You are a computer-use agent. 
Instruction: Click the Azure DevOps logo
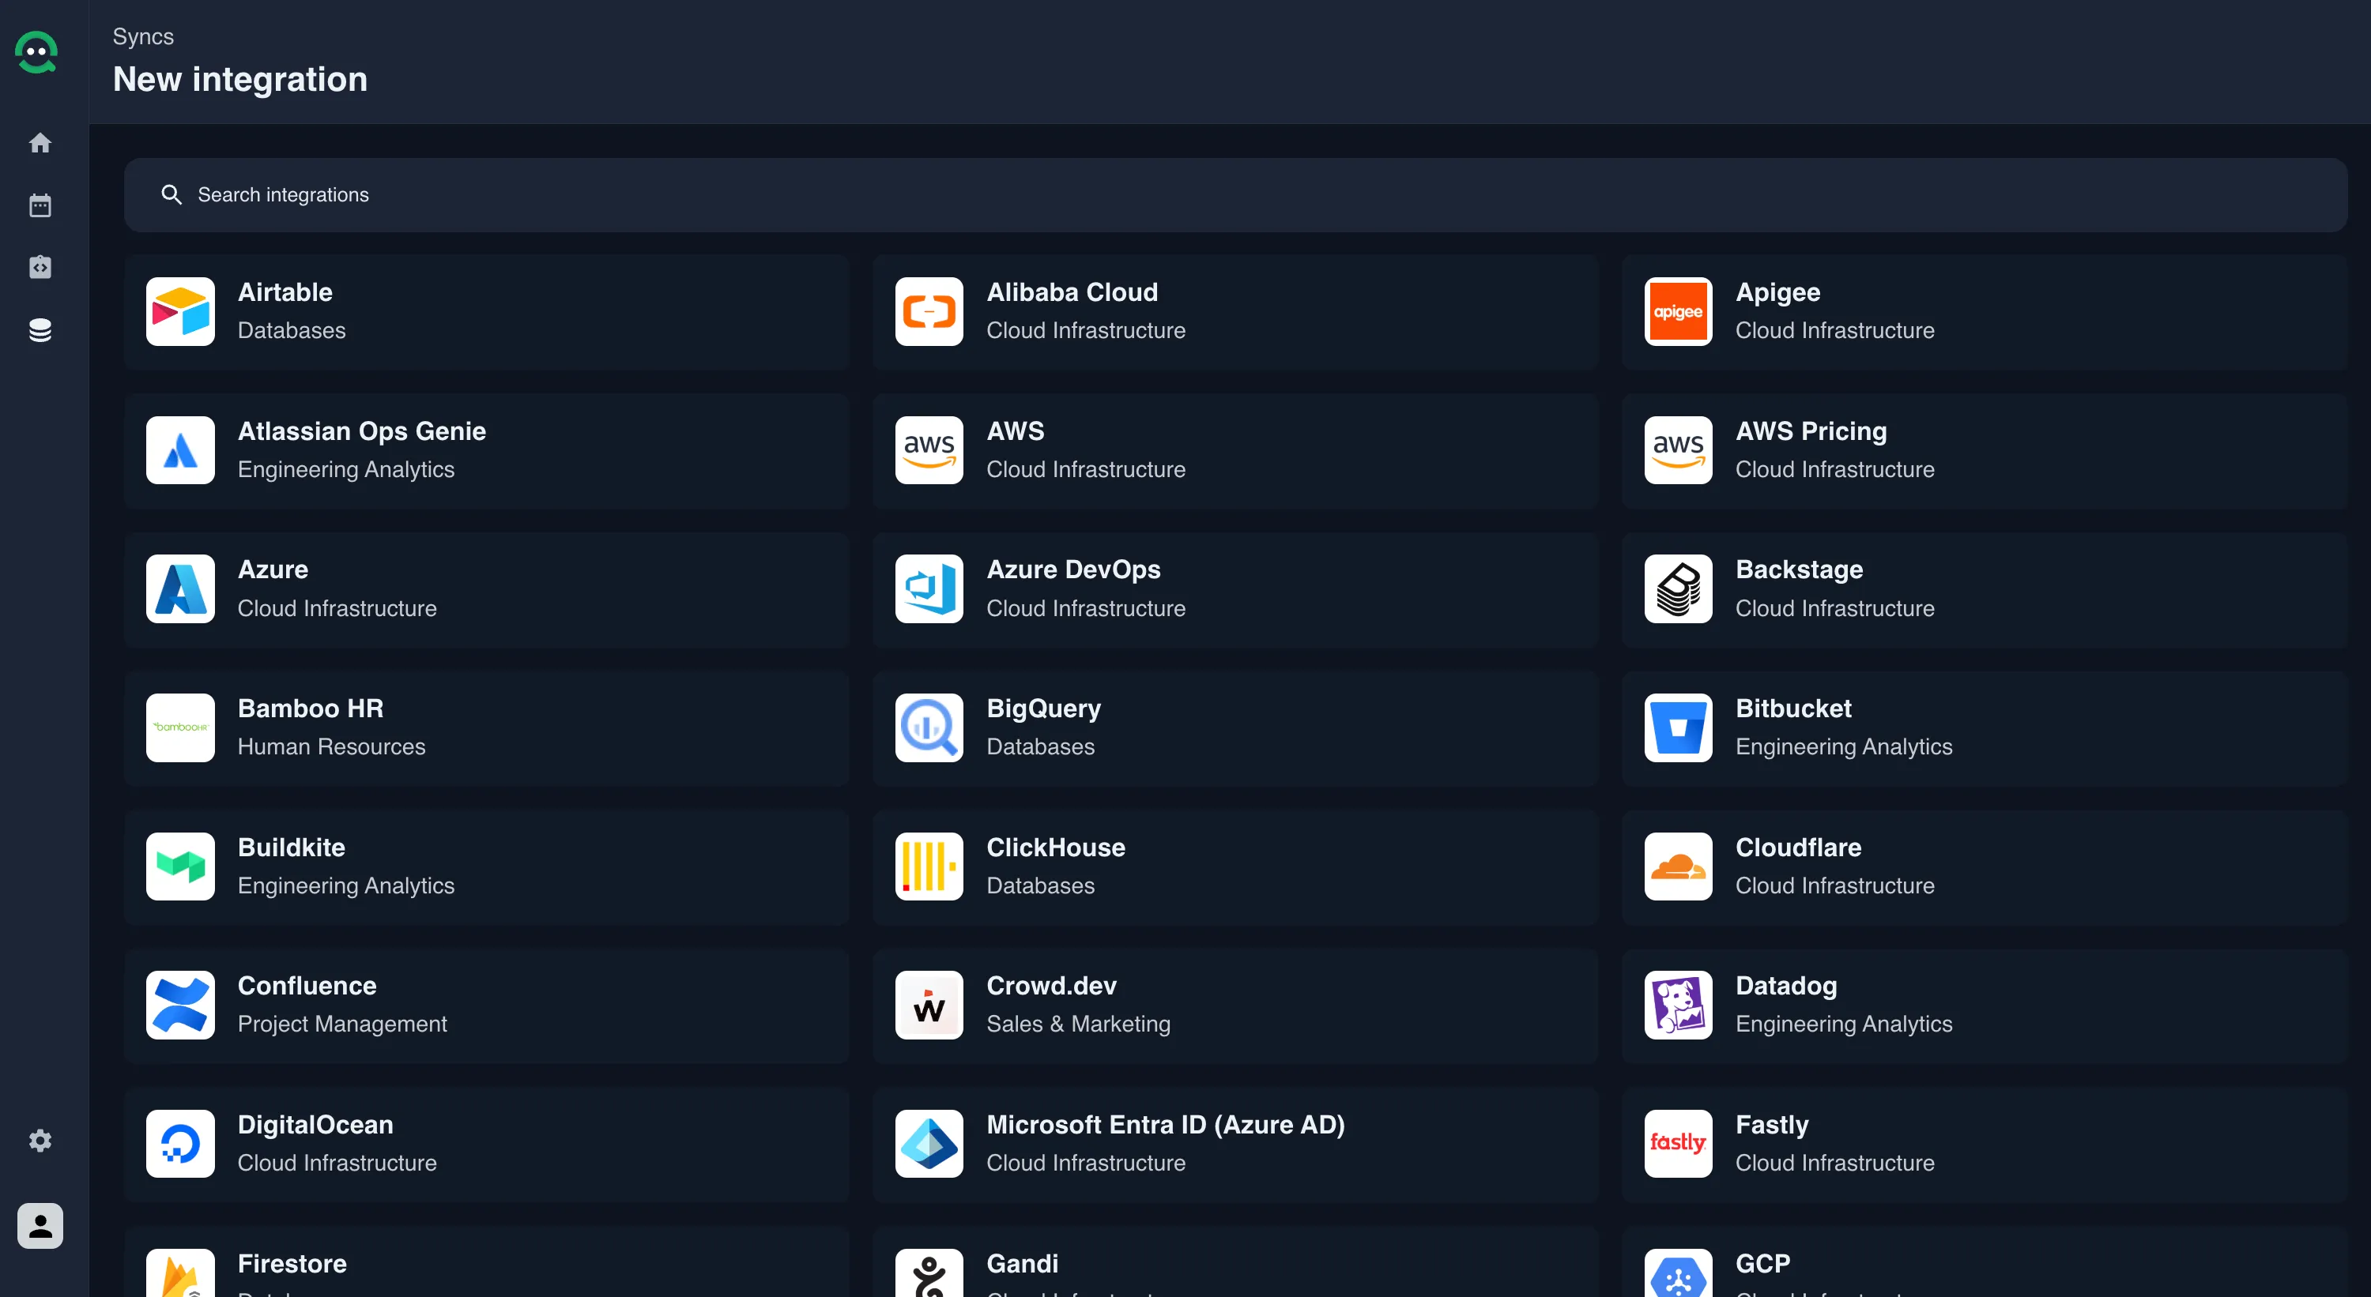click(x=929, y=588)
